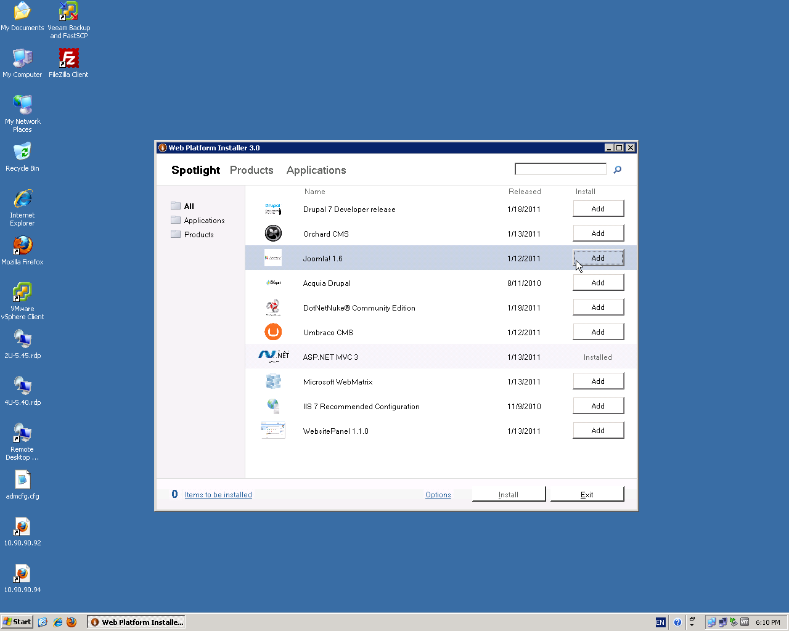Click the search magnifier icon

[x=617, y=169]
